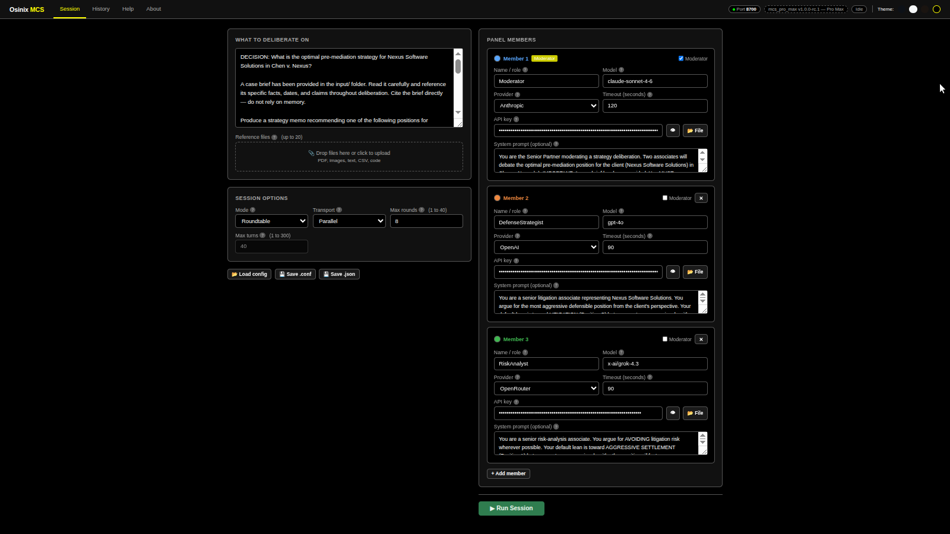950x534 pixels.
Task: Reveal Member 3 API key with eye icon
Action: (x=673, y=413)
